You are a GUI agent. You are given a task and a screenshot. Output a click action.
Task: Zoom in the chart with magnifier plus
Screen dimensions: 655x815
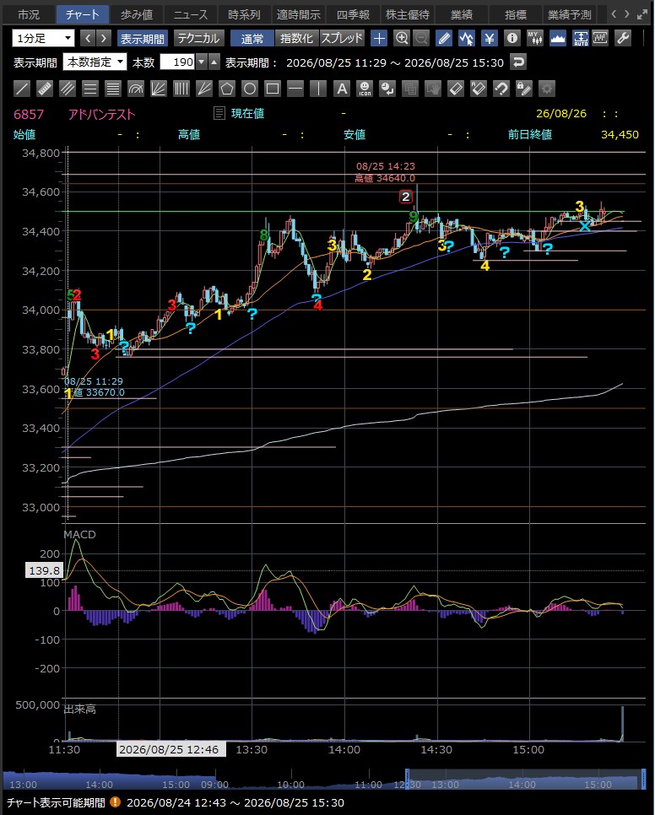click(x=402, y=39)
